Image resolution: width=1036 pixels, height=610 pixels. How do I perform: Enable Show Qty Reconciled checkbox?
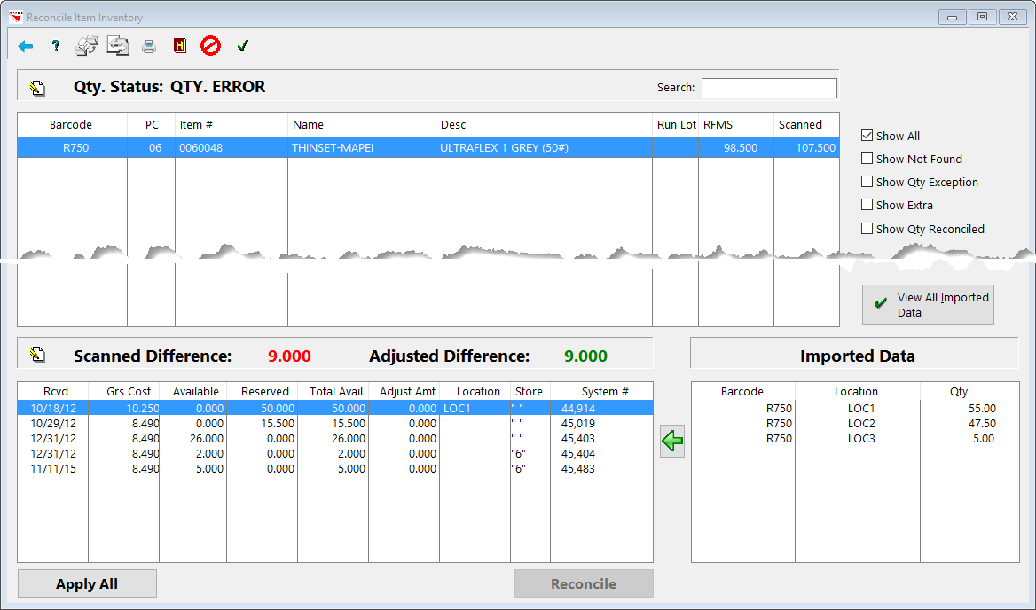tap(867, 229)
